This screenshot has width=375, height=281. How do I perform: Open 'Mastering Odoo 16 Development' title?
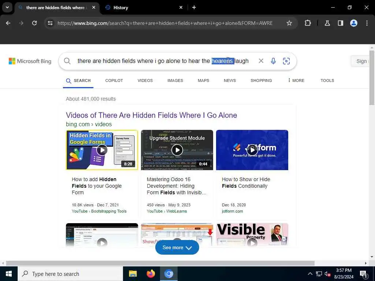coord(177,186)
